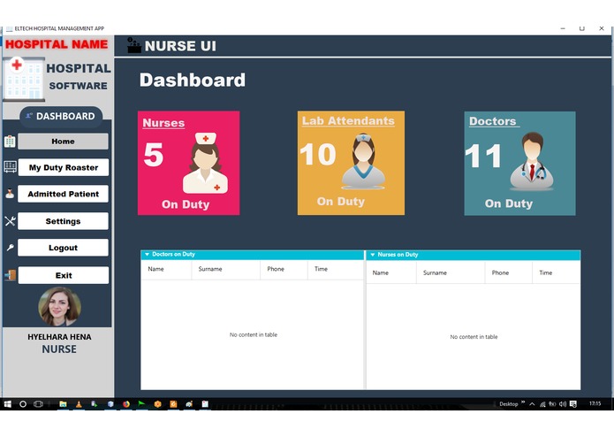
Task: Click the Home sidebar building icon
Action: 10,142
